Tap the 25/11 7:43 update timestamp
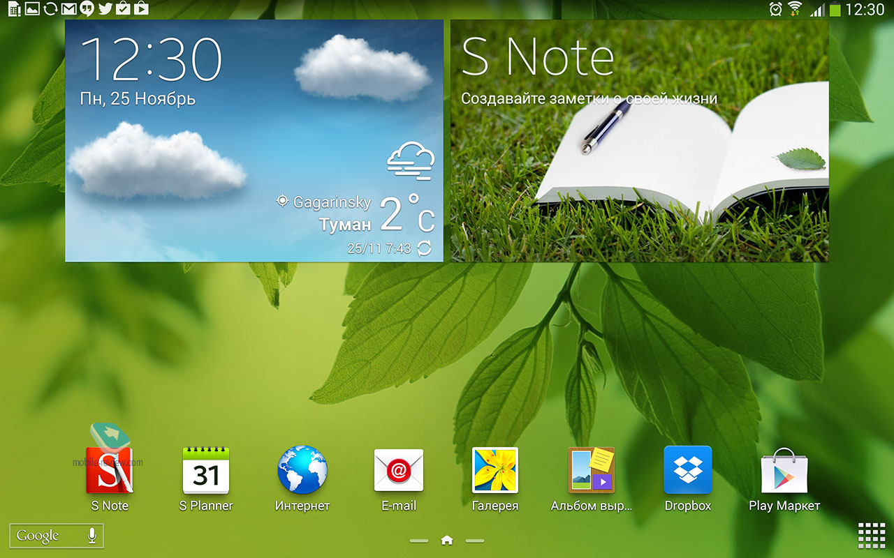This screenshot has width=894, height=558. click(379, 248)
